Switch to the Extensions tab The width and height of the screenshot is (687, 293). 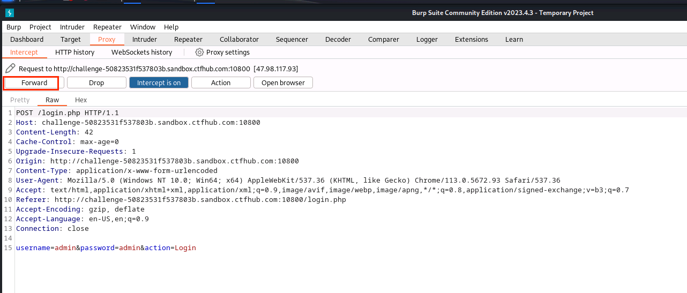[472, 39]
